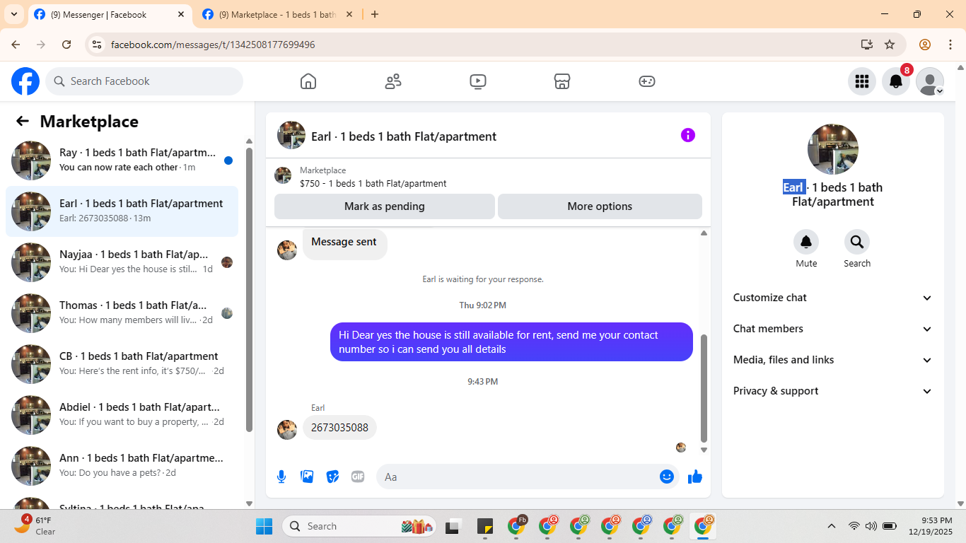Viewport: 966px width, 543px height.
Task: Click the message input field Aa
Action: [516, 477]
